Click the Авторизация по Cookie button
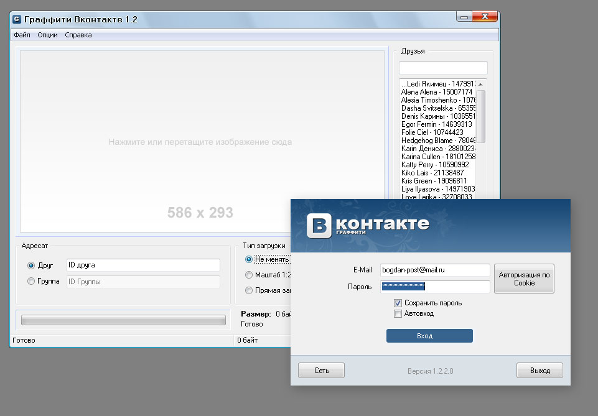Viewport: 598px width, 416px height. point(524,279)
